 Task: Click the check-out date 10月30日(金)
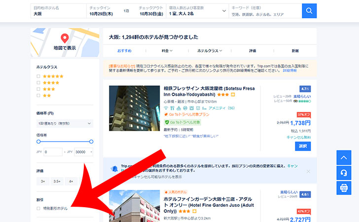click(x=151, y=14)
